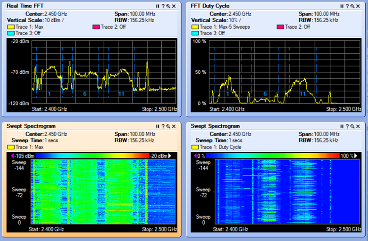Click pink Trace 2: Off swatch in FFT Duty Cycle
This screenshot has height=241, width=368.
(x=281, y=27)
